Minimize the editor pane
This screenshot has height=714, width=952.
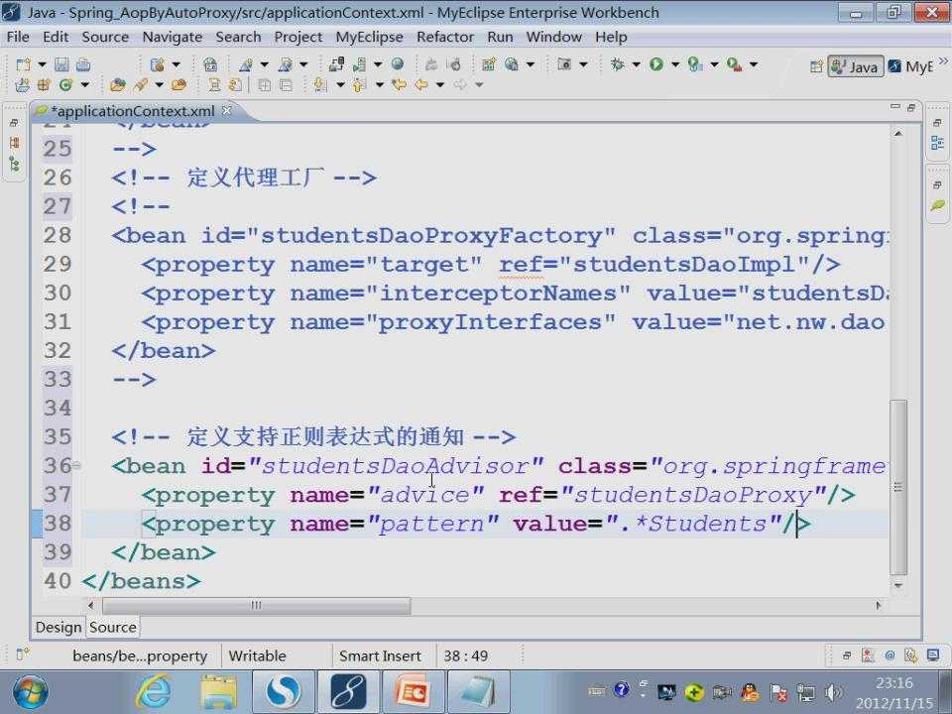click(x=894, y=107)
